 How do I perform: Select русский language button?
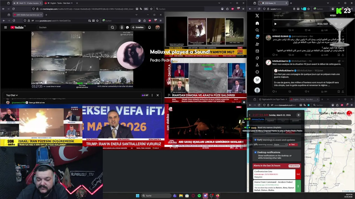(295, 121)
